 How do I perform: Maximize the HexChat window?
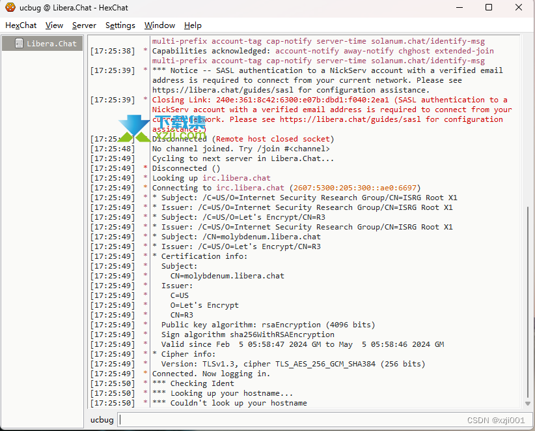[x=489, y=7]
